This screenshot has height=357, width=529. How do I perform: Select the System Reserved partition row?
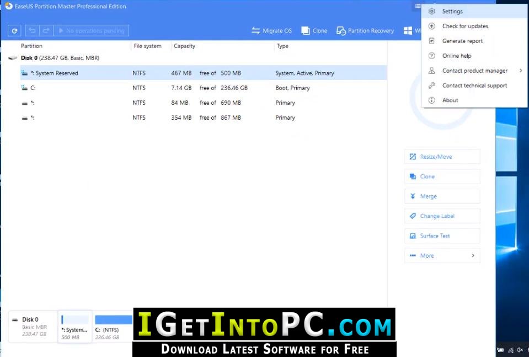coord(204,73)
